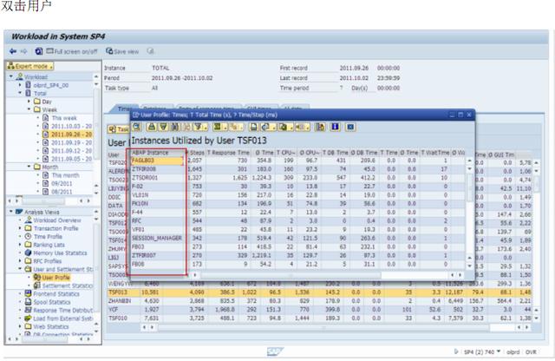Select user TSF010 in background table
Image resolution: width=555 pixels, height=361 pixels.
(x=118, y=318)
